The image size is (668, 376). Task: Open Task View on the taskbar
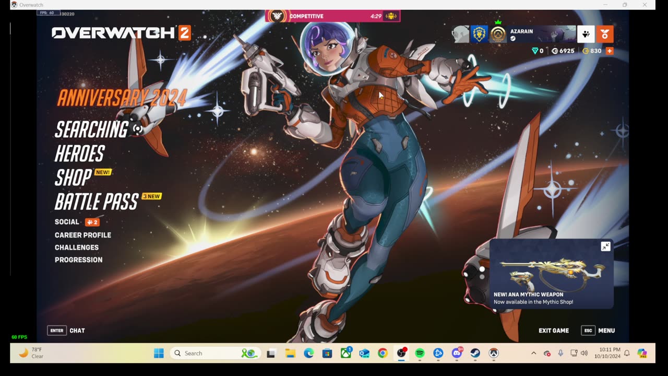[271, 354]
